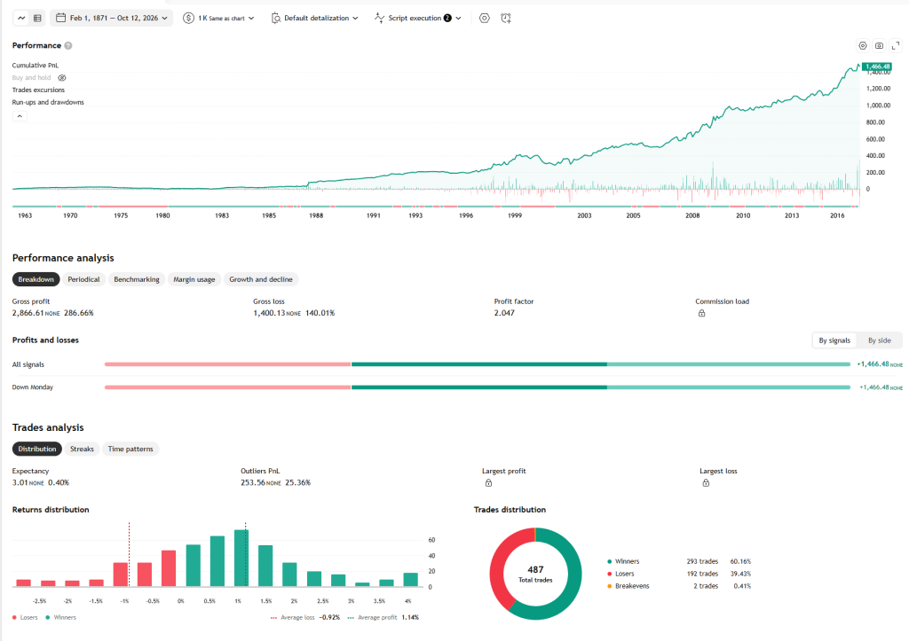Screen dimensions: 909x641
Task: Expand the performance chart to fullscreen
Action: pyautogui.click(x=895, y=46)
